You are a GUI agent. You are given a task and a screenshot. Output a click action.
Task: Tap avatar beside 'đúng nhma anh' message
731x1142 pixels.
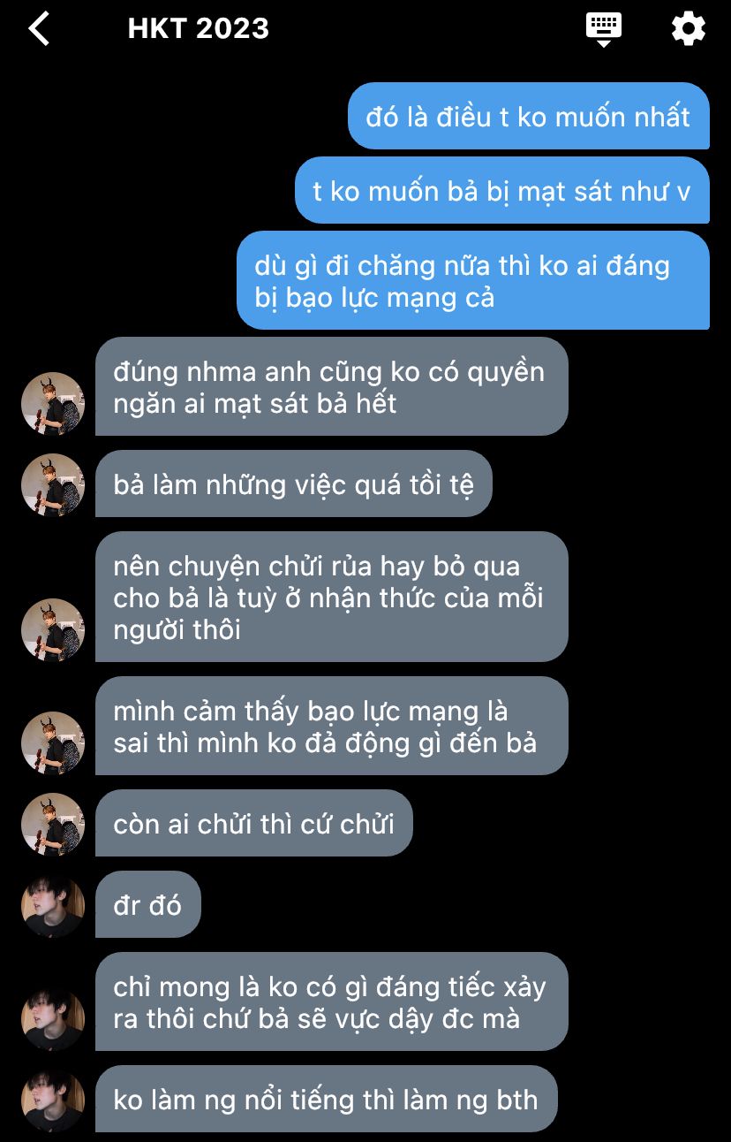pos(53,404)
